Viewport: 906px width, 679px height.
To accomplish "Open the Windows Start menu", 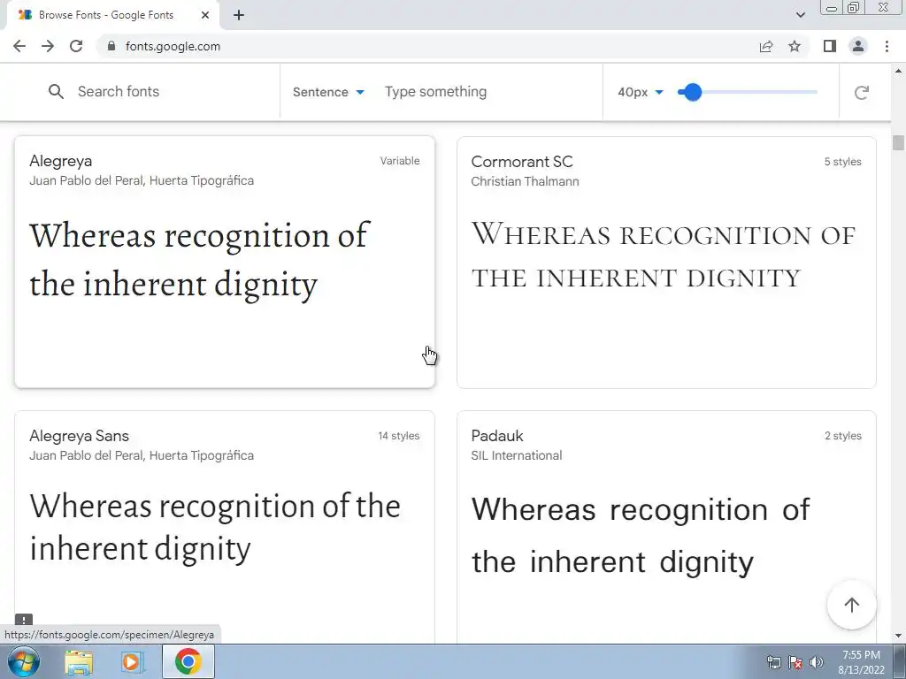I will [x=24, y=661].
